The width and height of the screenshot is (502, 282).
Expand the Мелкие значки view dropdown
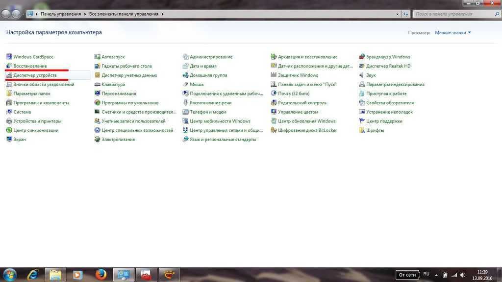pyautogui.click(x=452, y=33)
